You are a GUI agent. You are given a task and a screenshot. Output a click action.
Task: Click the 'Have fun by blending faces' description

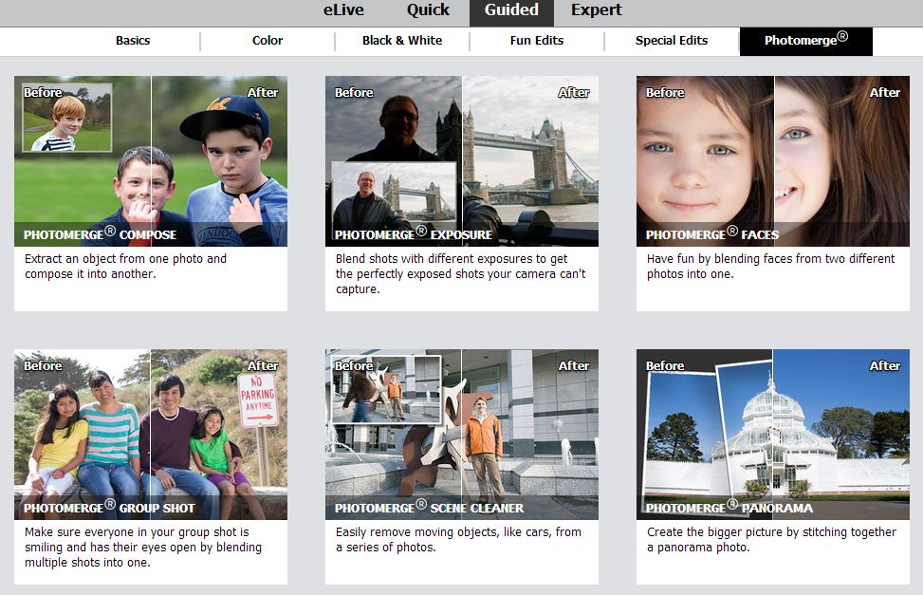(770, 267)
